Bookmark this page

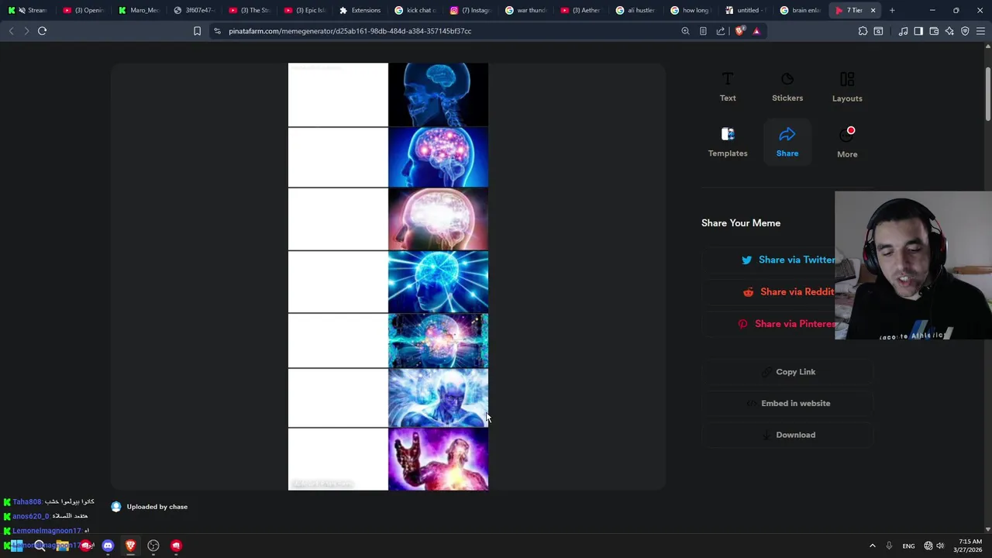click(197, 31)
